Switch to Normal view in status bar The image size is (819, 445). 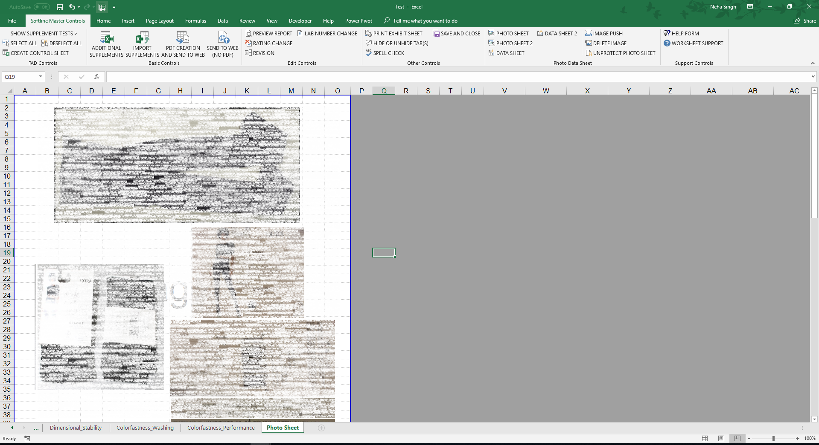[705, 438]
